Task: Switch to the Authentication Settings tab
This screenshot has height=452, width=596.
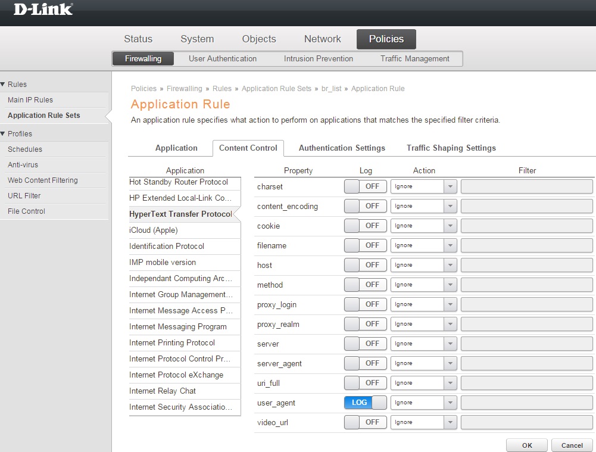Action: (x=342, y=148)
